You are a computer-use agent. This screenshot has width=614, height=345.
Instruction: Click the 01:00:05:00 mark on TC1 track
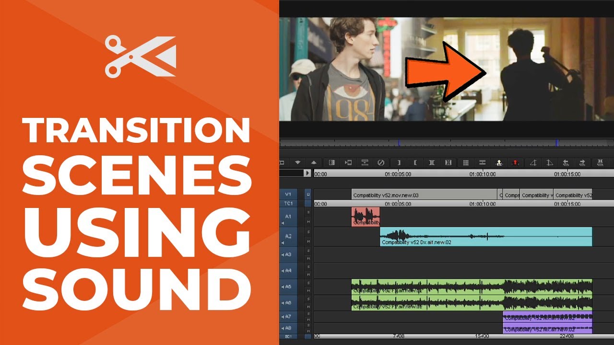pyautogui.click(x=398, y=204)
